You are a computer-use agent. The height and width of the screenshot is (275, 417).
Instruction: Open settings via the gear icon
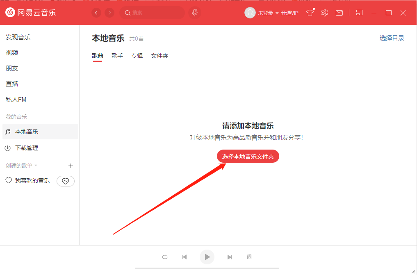tap(325, 13)
